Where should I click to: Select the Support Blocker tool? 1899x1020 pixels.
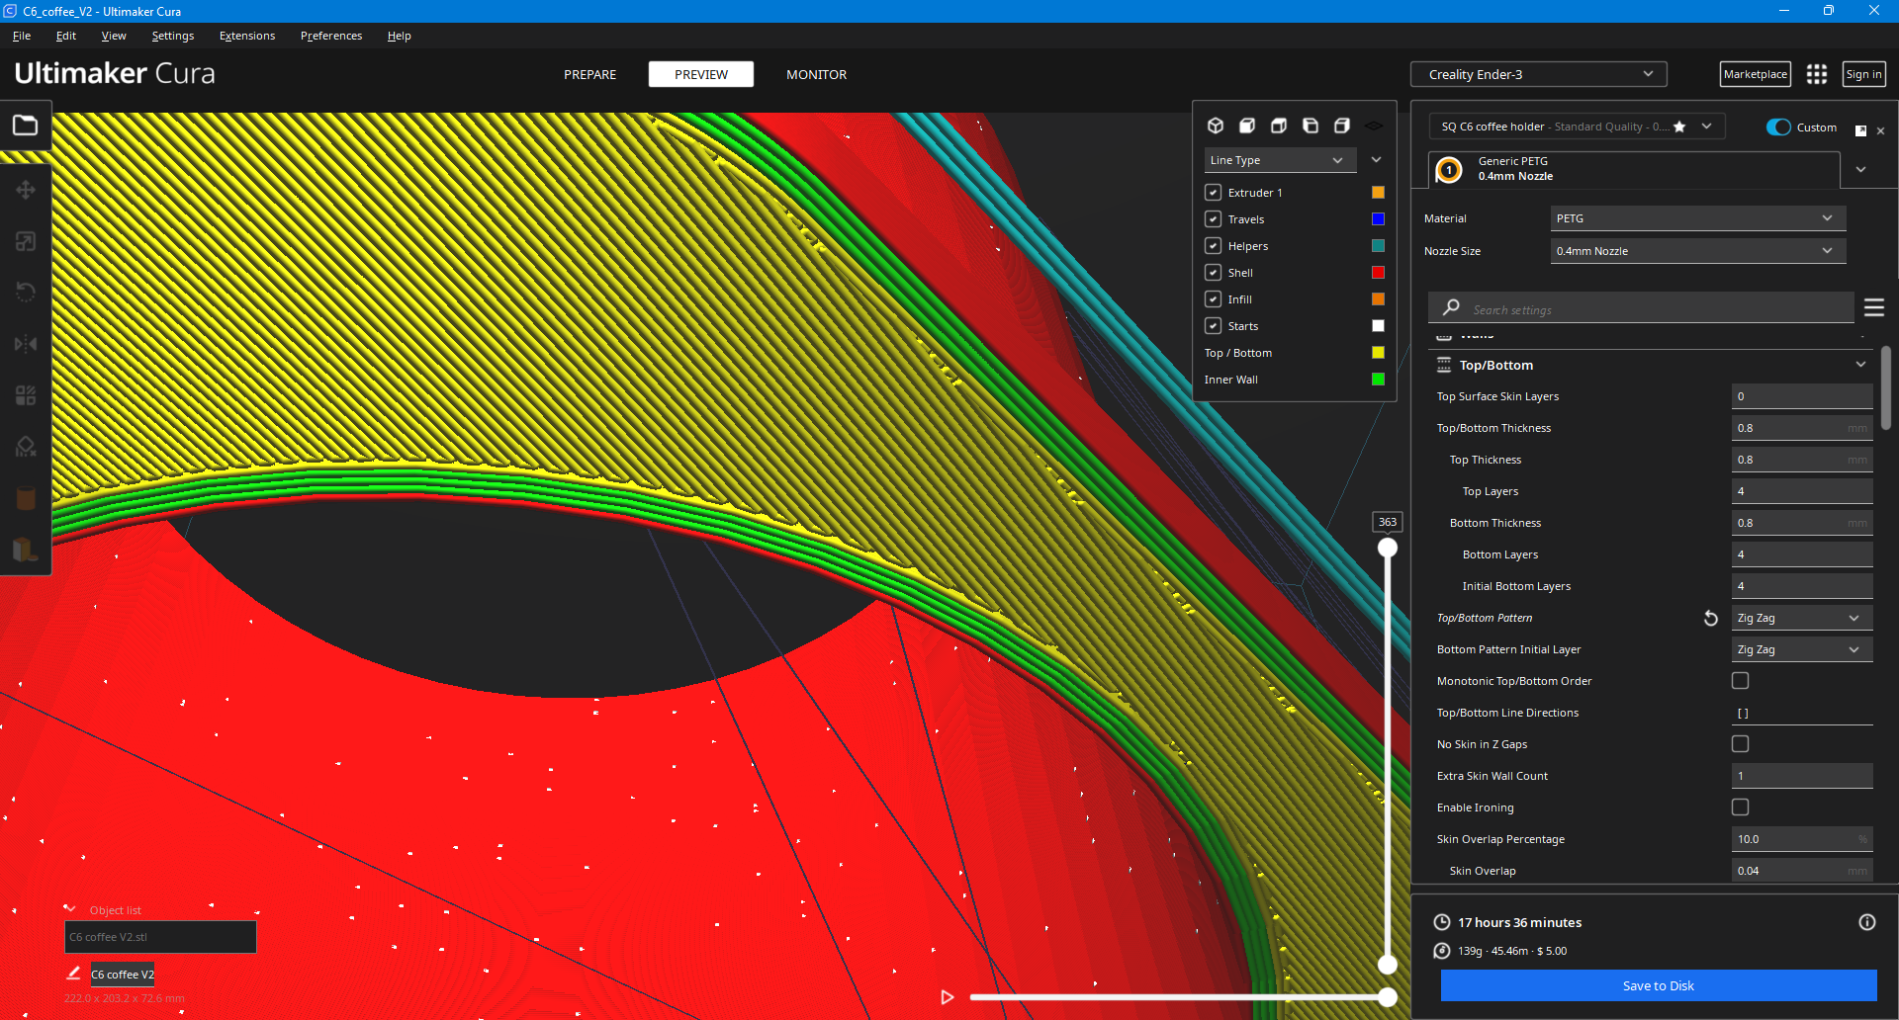[x=26, y=447]
